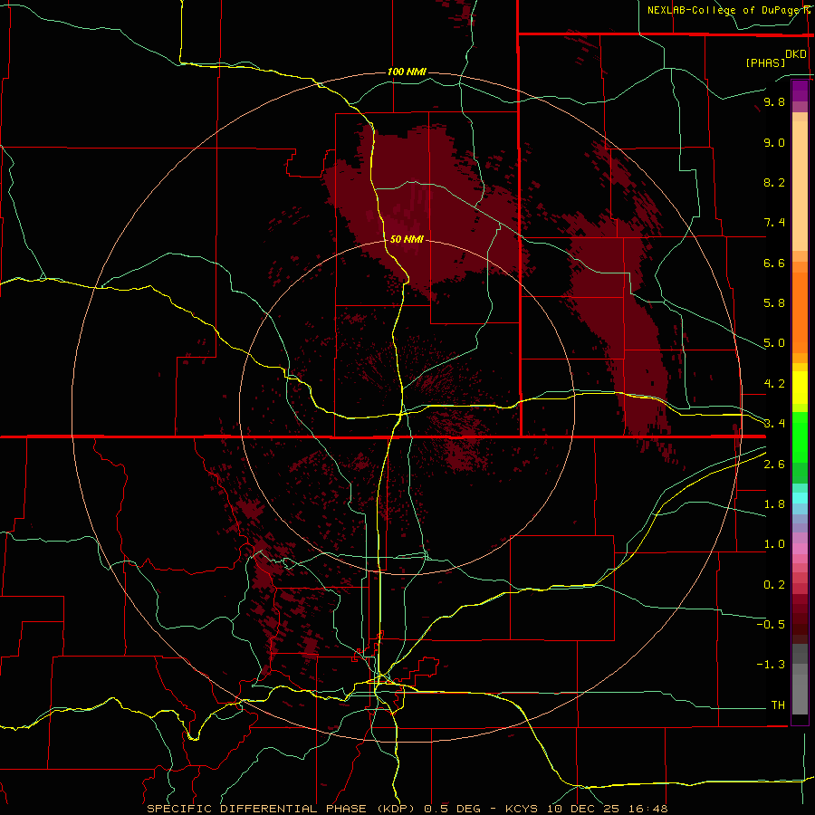Click the 16:48 timestamp in the caption
This screenshot has width=815, height=815.
click(x=647, y=809)
